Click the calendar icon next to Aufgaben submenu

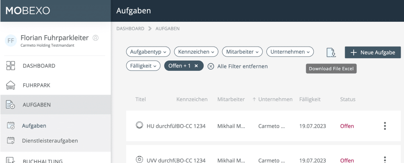(x=11, y=126)
